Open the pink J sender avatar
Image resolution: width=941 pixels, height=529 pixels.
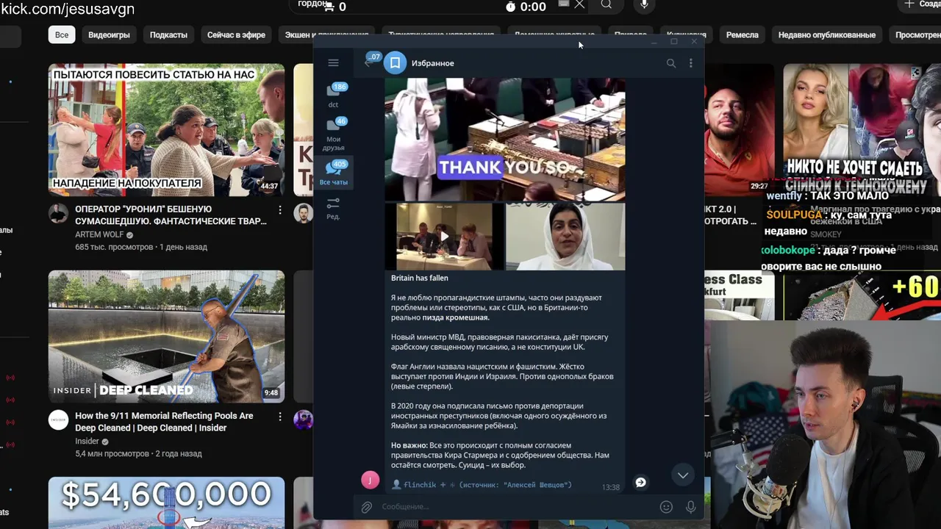coord(370,481)
